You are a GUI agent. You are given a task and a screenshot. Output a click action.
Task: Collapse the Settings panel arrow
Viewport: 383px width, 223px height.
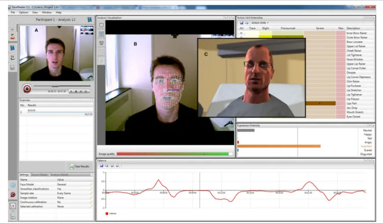click(x=92, y=175)
